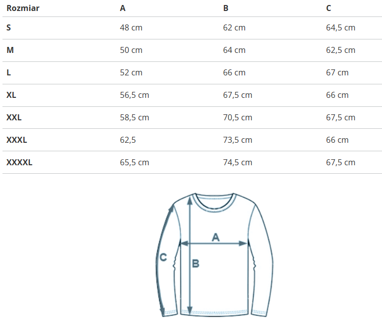Pick the "XL" size row label
The width and height of the screenshot is (382, 320).
(x=11, y=95)
